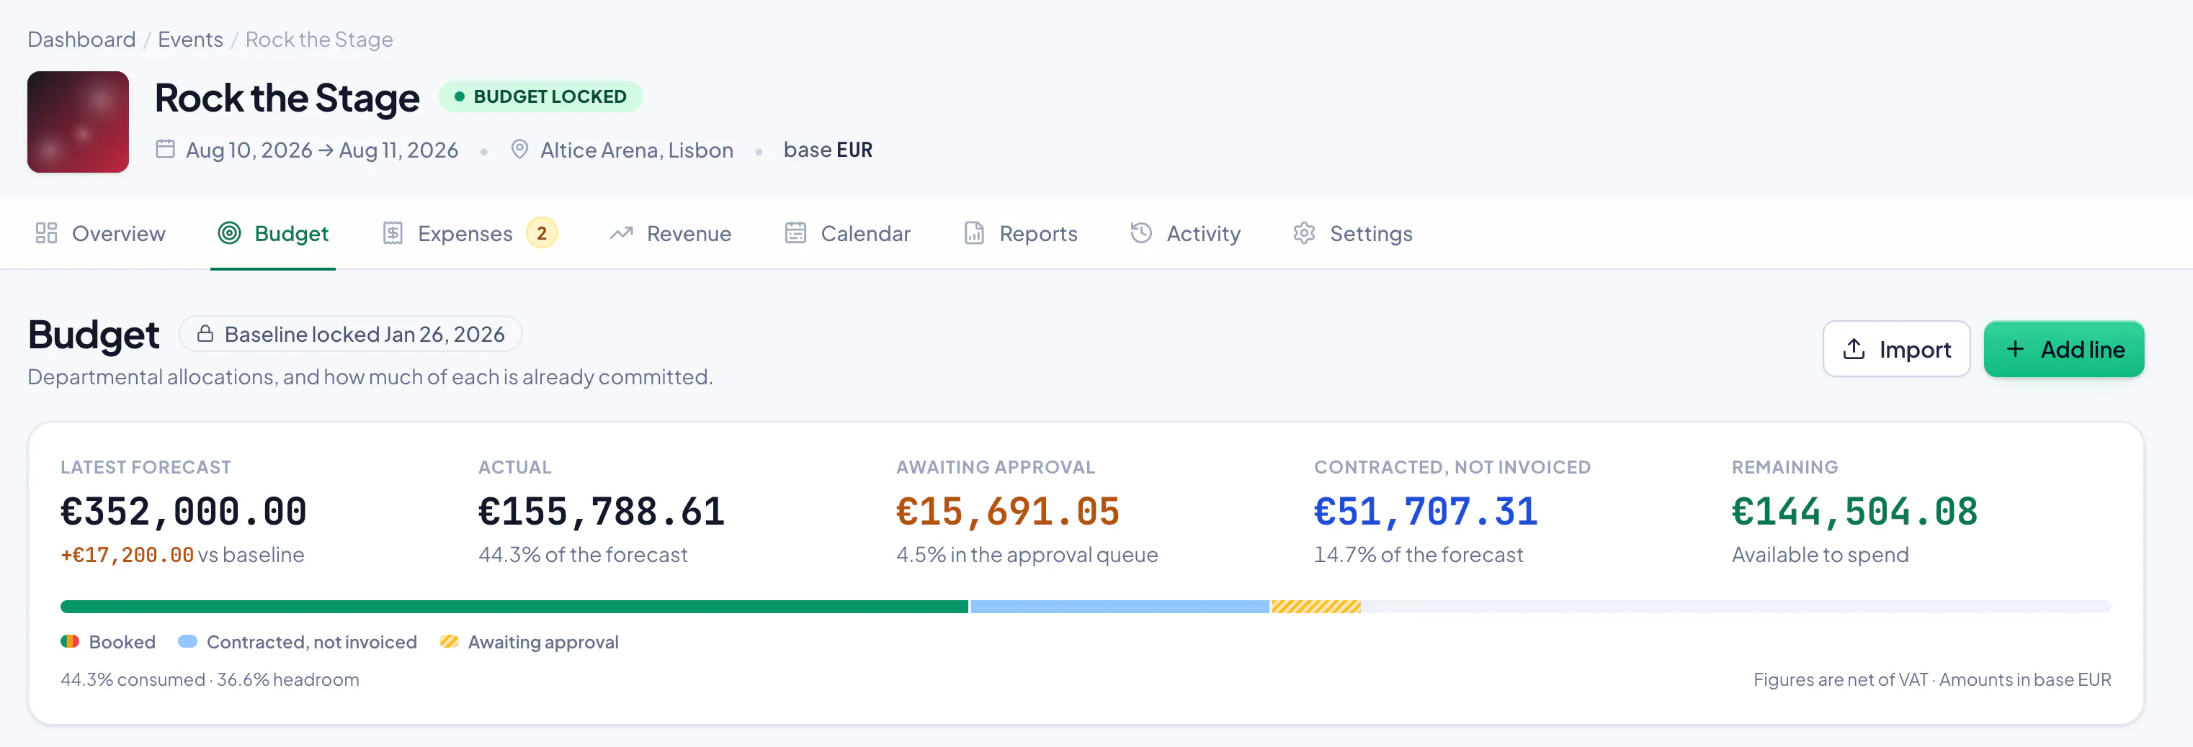Click the calendar icon beside event dates
Viewport: 2193px width, 747px height.
point(165,150)
